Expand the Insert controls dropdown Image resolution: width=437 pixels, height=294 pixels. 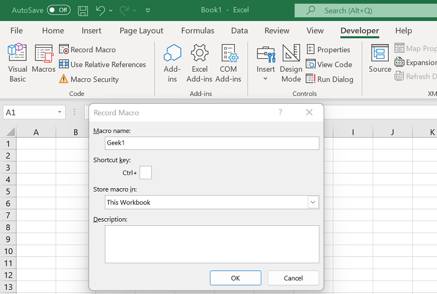pyautogui.click(x=266, y=78)
